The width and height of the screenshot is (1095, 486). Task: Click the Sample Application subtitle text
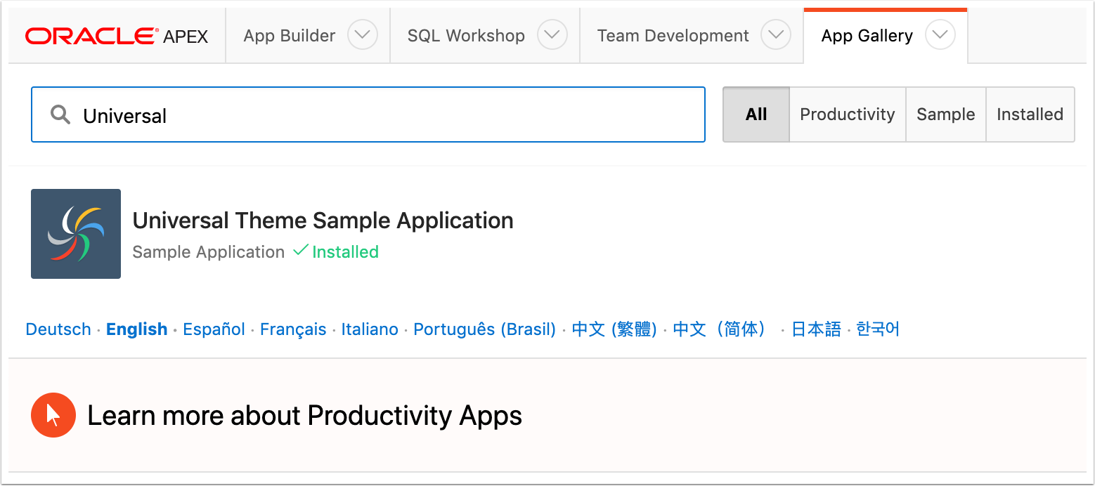pos(208,251)
